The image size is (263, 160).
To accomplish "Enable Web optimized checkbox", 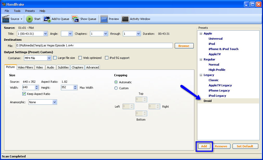I will point(80,58).
